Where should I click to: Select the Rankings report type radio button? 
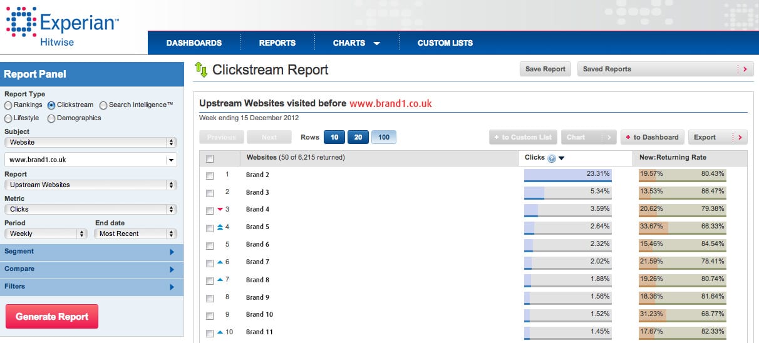tap(8, 105)
